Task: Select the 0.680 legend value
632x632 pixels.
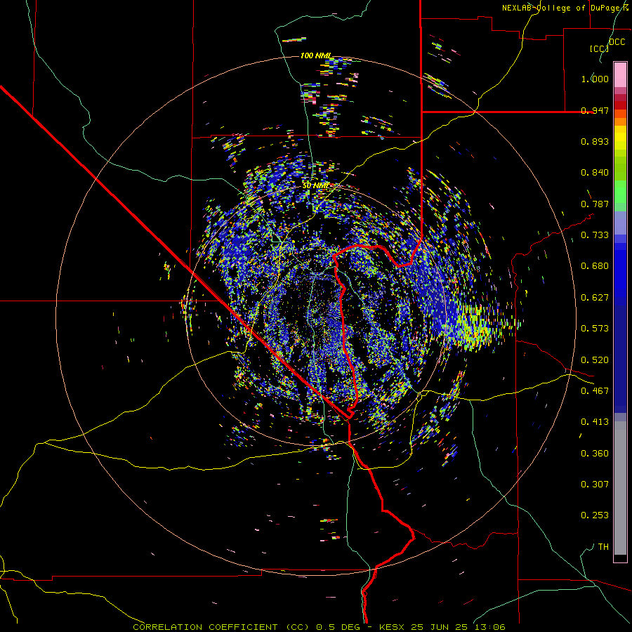Action: click(x=595, y=266)
